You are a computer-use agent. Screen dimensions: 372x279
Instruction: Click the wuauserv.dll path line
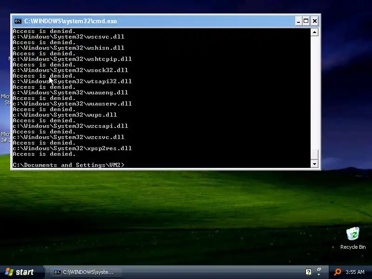72,104
